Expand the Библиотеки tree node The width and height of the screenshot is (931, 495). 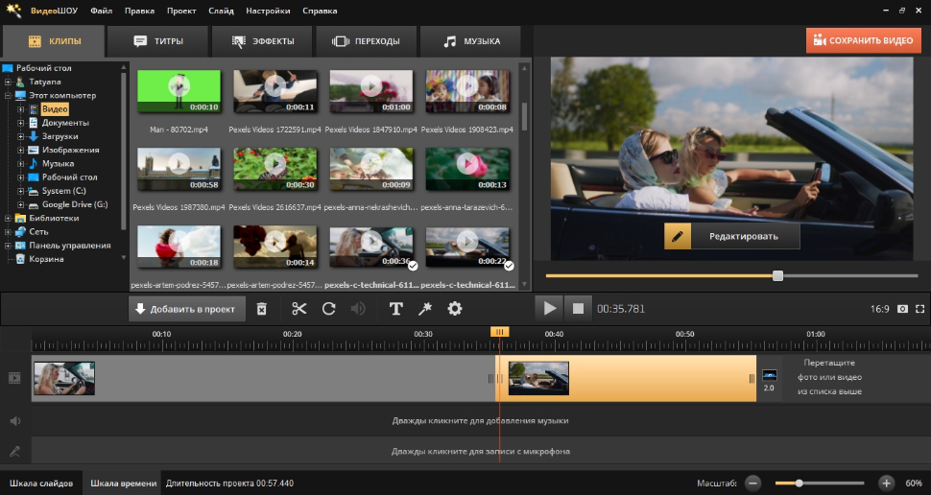click(8, 218)
